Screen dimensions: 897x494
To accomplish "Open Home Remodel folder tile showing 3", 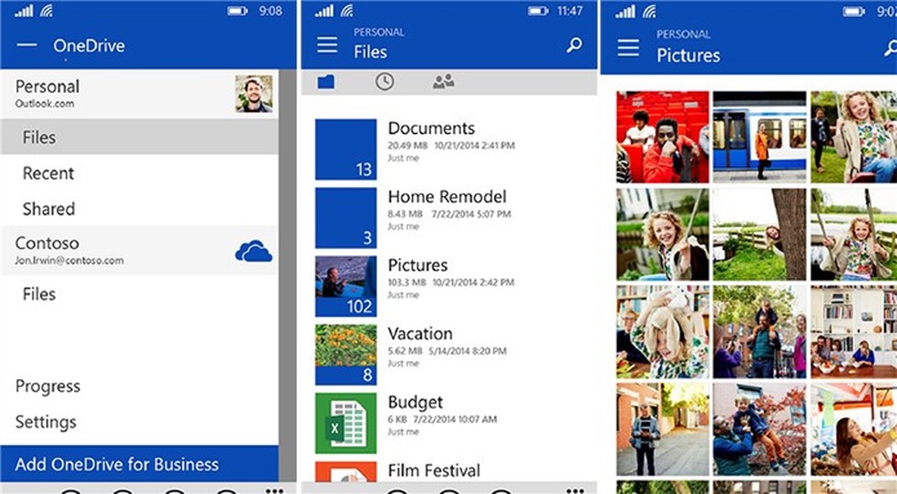I will tap(345, 218).
